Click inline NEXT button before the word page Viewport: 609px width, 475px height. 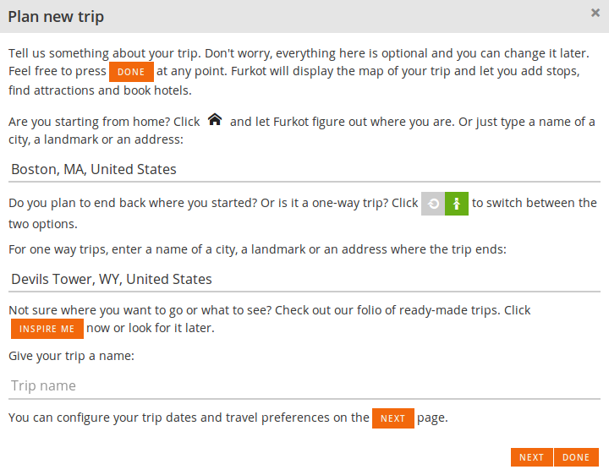tap(392, 418)
